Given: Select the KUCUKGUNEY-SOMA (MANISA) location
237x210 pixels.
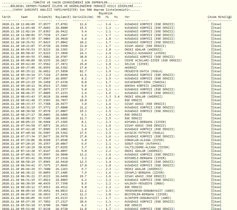Looking at the screenshot, I should click(144, 82).
